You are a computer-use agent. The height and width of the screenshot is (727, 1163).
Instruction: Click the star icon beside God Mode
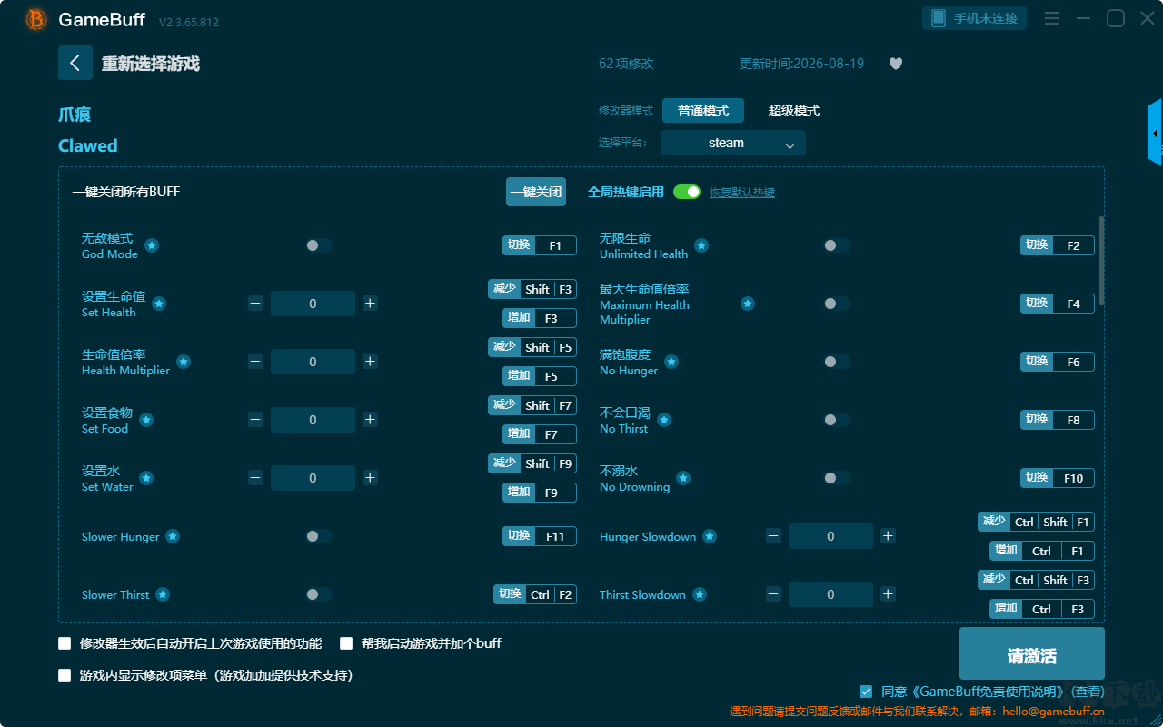click(x=152, y=245)
